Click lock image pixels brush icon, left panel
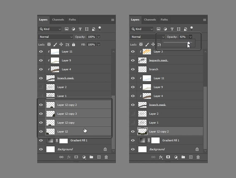 click(55, 44)
